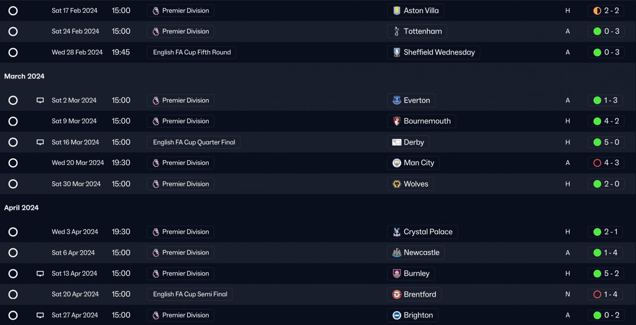View the 2 - 2 Aston Villa draw result

click(611, 10)
